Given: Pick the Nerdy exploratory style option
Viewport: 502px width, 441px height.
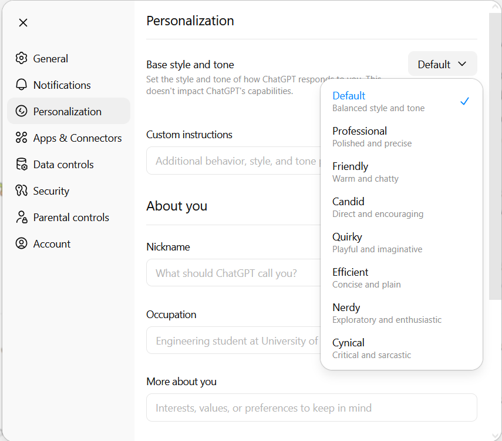Looking at the screenshot, I should tap(401, 313).
